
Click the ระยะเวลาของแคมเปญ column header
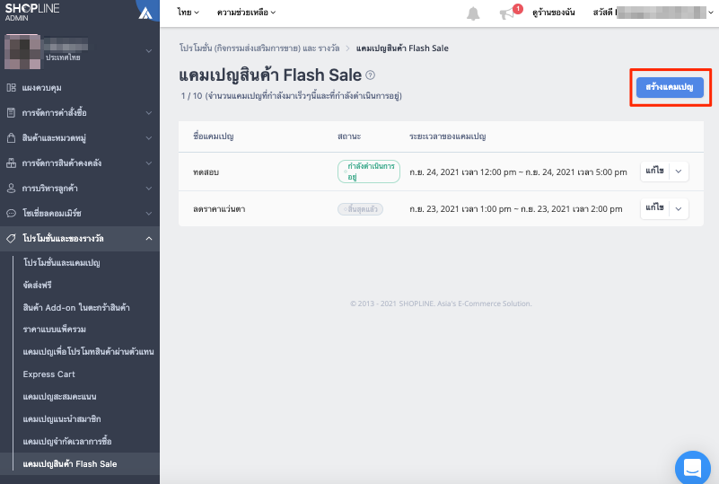(448, 136)
